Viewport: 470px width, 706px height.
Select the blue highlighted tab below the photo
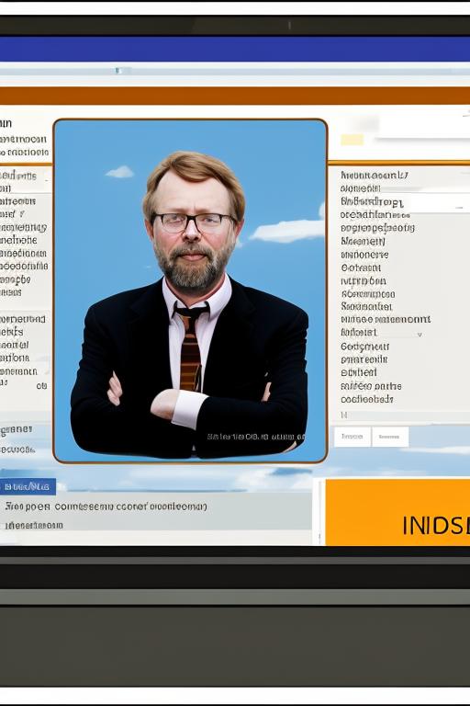(28, 486)
